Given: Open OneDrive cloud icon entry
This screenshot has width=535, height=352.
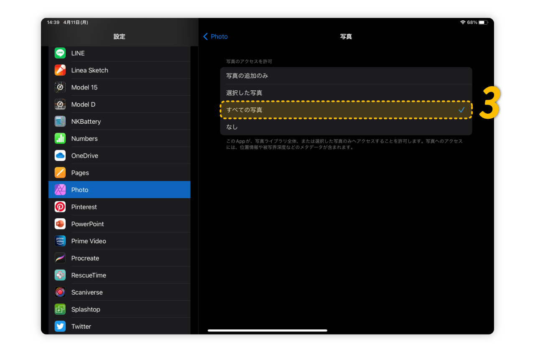Looking at the screenshot, I should pos(60,156).
